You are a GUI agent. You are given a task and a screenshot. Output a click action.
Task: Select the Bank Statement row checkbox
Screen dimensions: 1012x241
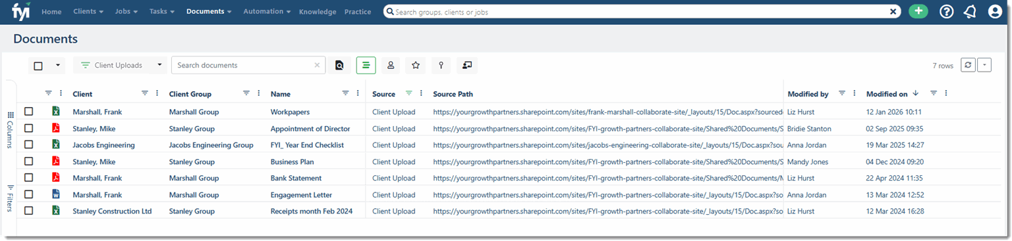(x=29, y=177)
